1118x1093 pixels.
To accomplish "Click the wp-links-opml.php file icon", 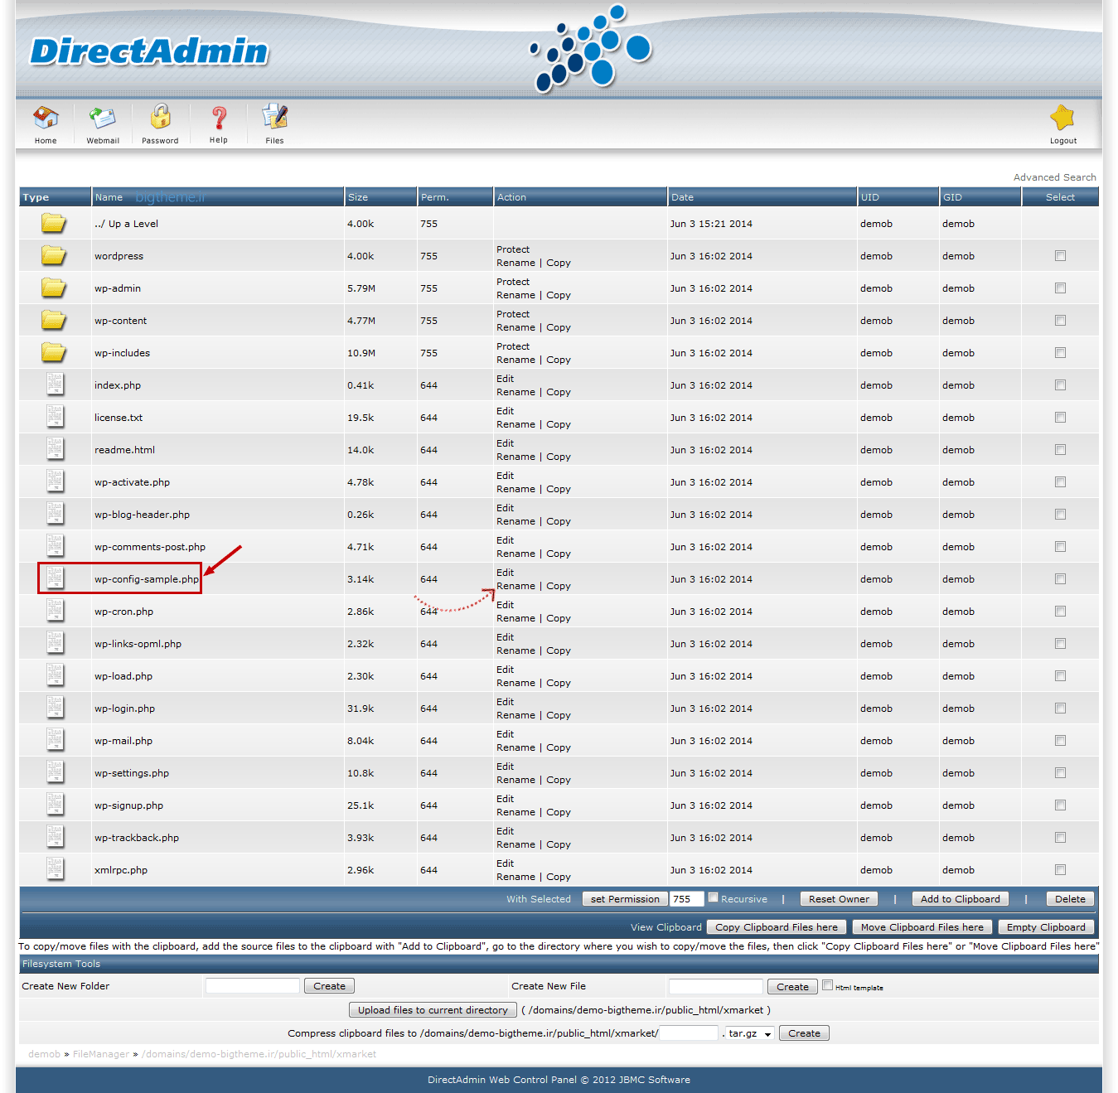I will click(55, 643).
